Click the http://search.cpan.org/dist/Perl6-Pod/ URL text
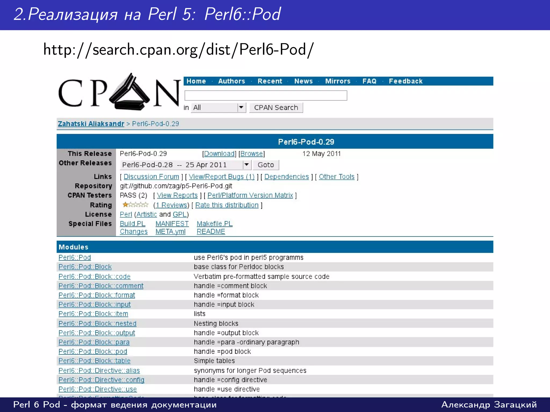Screen dimensions: 550x412 pyautogui.click(x=178, y=50)
